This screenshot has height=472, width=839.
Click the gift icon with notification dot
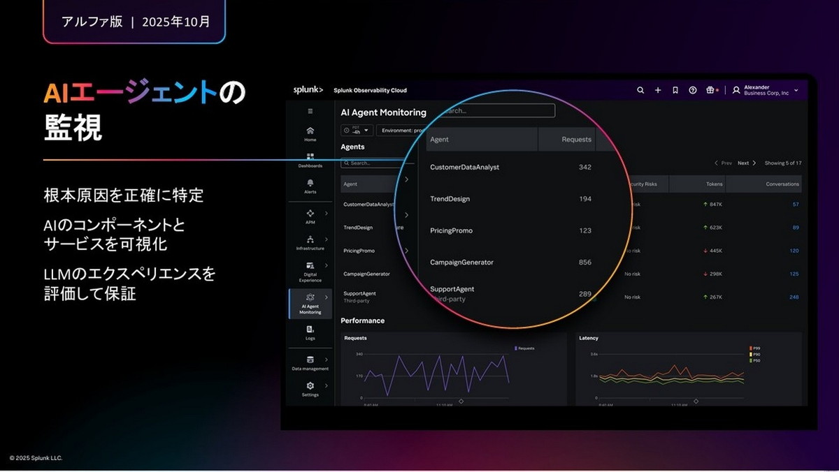pyautogui.click(x=710, y=90)
